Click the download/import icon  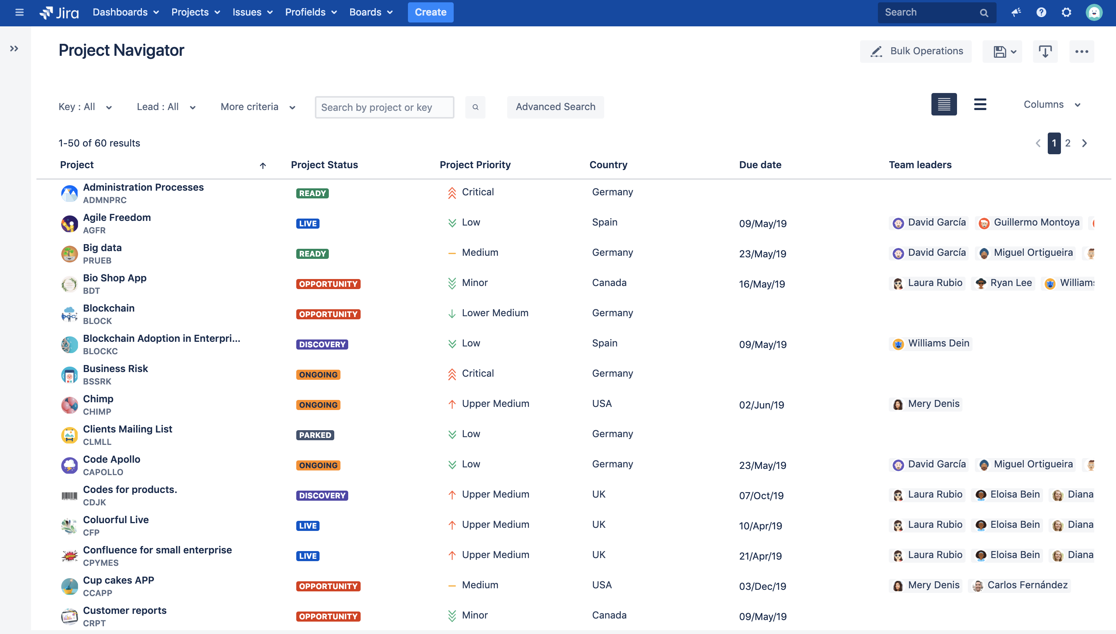[1044, 51]
